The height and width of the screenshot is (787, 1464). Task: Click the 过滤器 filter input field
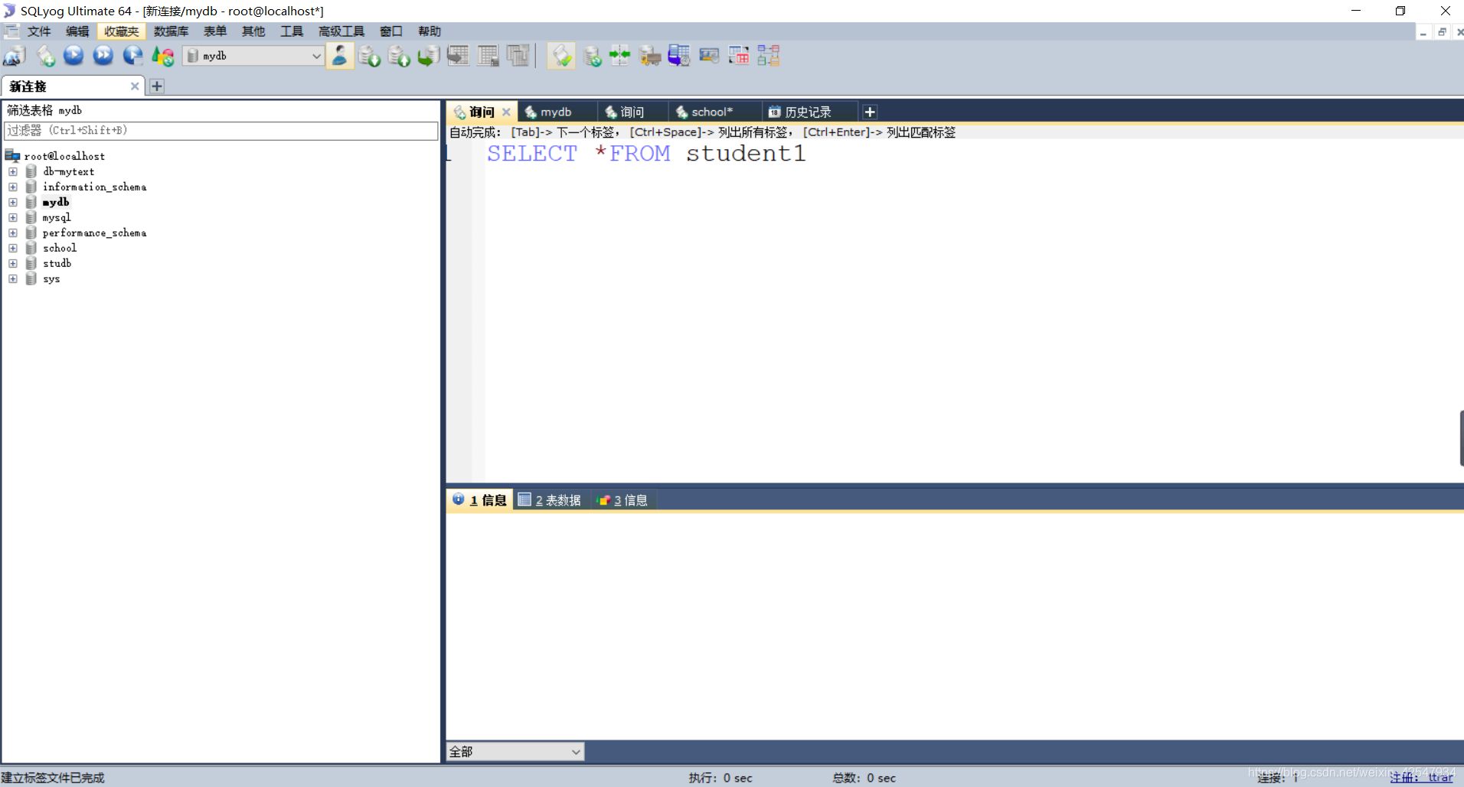pos(221,131)
